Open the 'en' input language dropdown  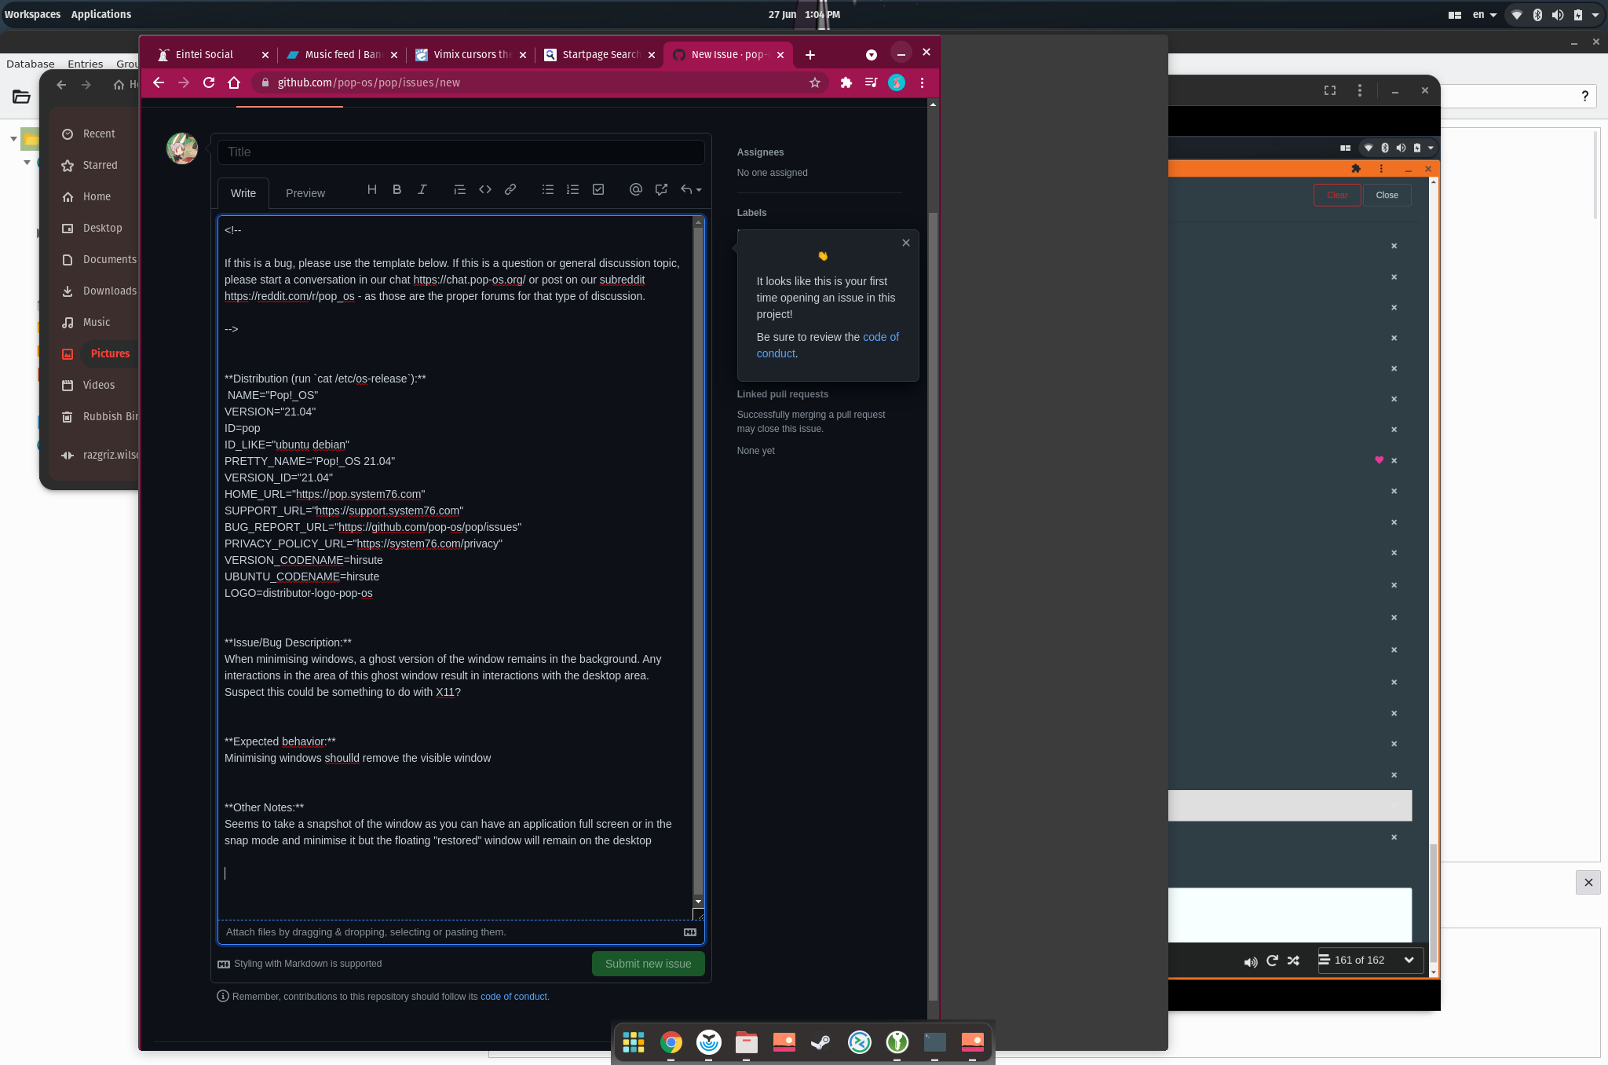1485,14
